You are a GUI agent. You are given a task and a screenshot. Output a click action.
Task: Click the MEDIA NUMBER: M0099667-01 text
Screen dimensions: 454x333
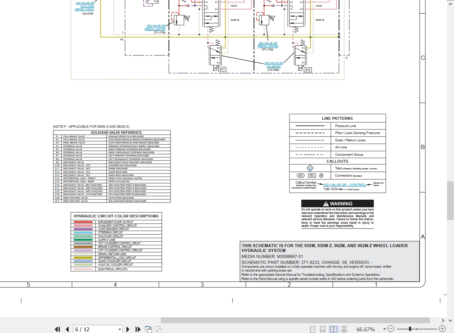pos(272,257)
